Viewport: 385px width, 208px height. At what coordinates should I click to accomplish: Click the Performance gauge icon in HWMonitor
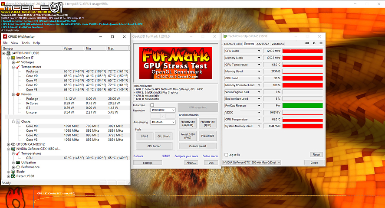[x=18, y=167]
